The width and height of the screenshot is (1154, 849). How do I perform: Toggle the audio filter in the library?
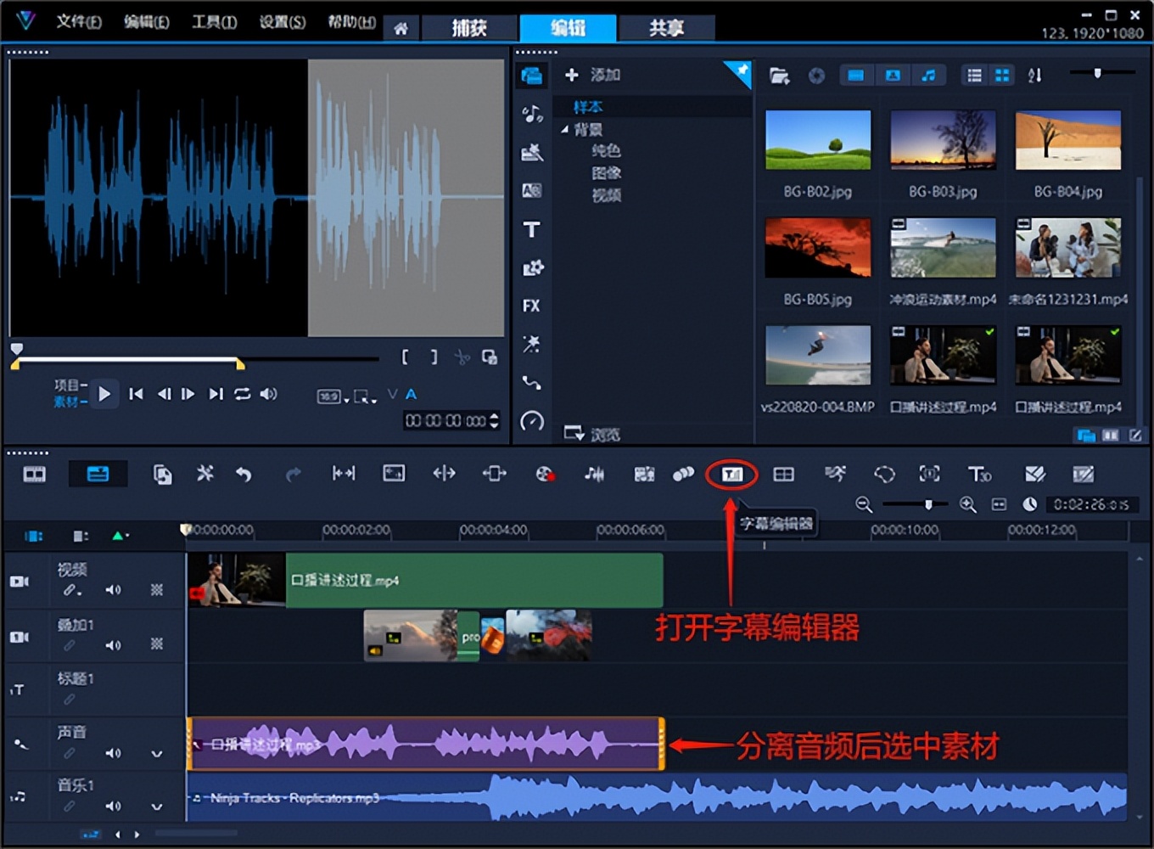pos(929,76)
